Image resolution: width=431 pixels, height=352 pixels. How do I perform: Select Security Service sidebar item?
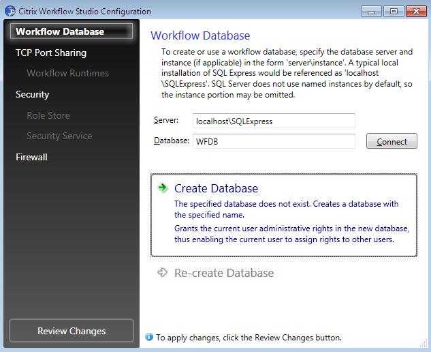(x=59, y=136)
